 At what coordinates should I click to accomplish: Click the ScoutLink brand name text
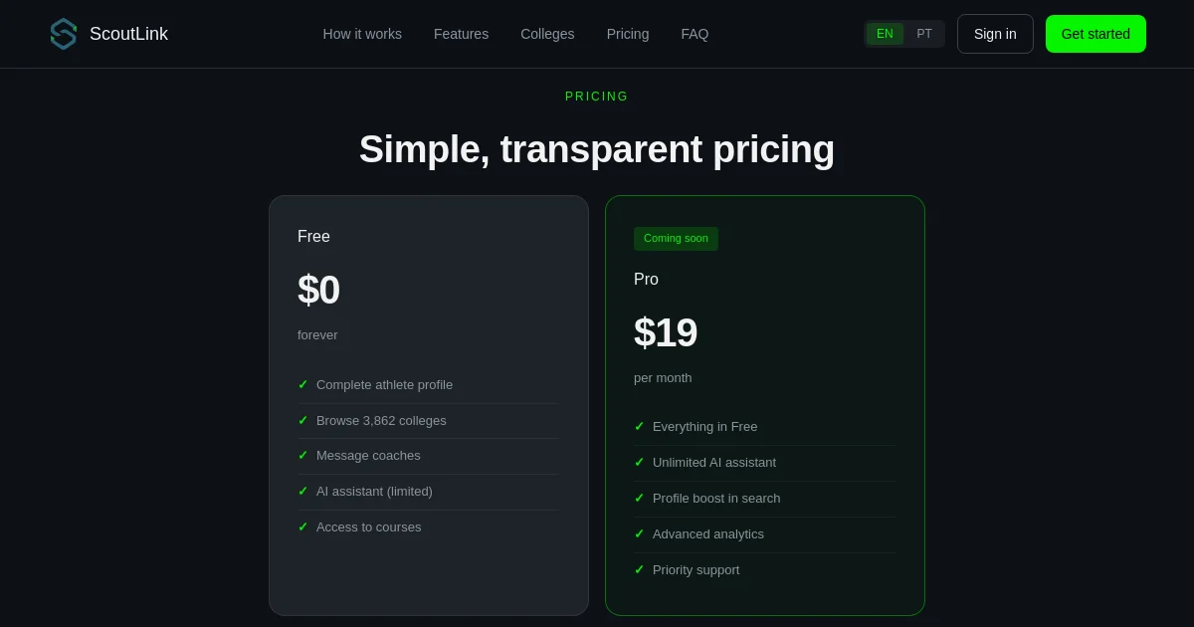128,34
